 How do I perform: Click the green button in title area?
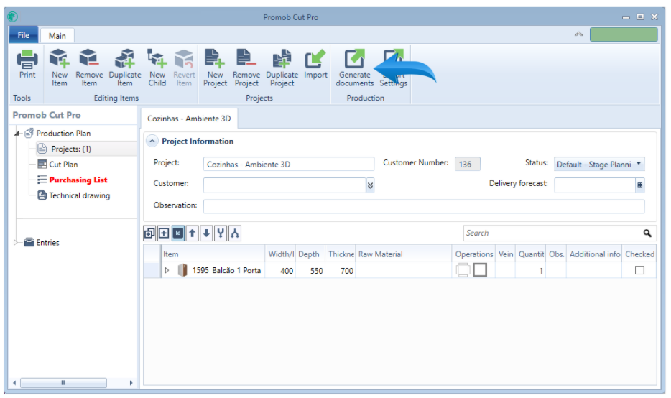pos(624,34)
